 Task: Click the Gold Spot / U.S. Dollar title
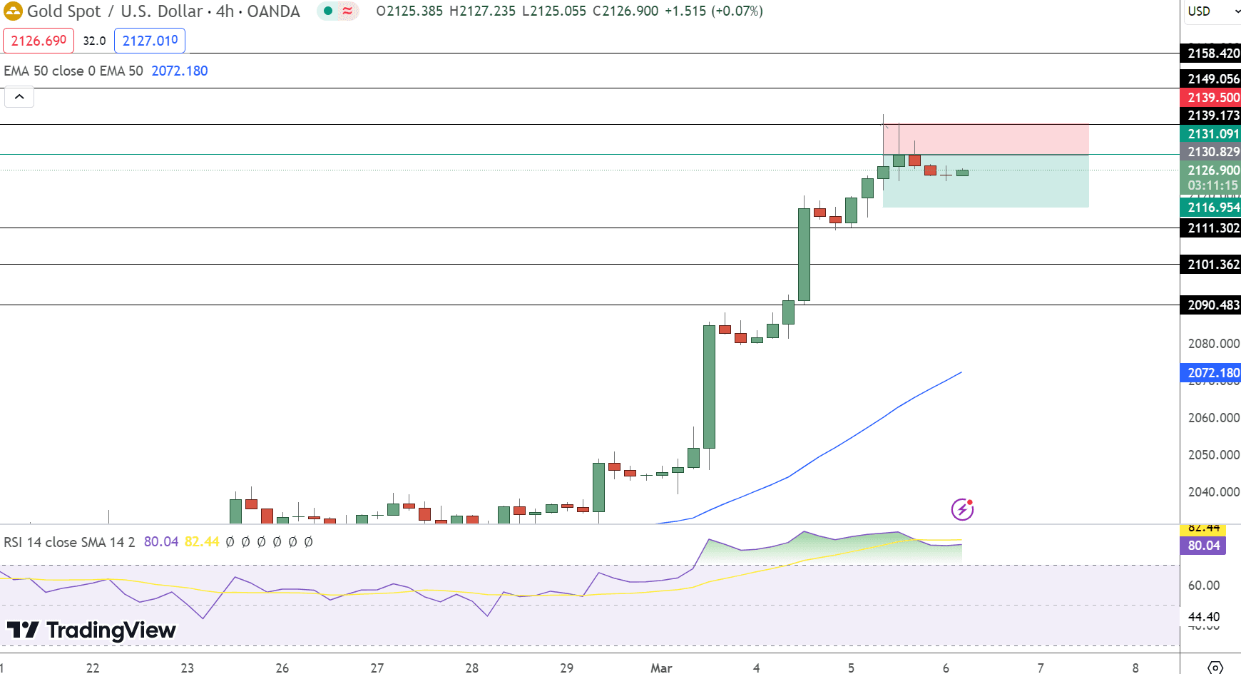[x=115, y=11]
